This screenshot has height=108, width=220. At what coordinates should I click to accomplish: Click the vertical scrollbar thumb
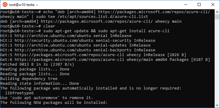pyautogui.click(x=217, y=17)
